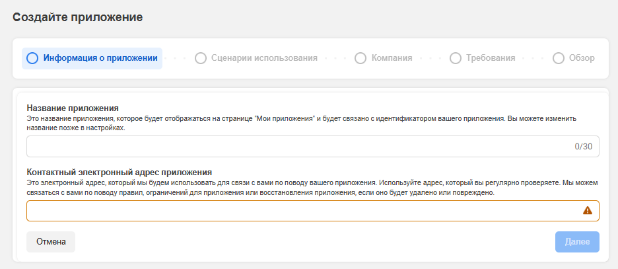Image resolution: width=618 pixels, height=269 pixels.
Task: Click the circle icon beside Информация о приложении
Action: 32,58
